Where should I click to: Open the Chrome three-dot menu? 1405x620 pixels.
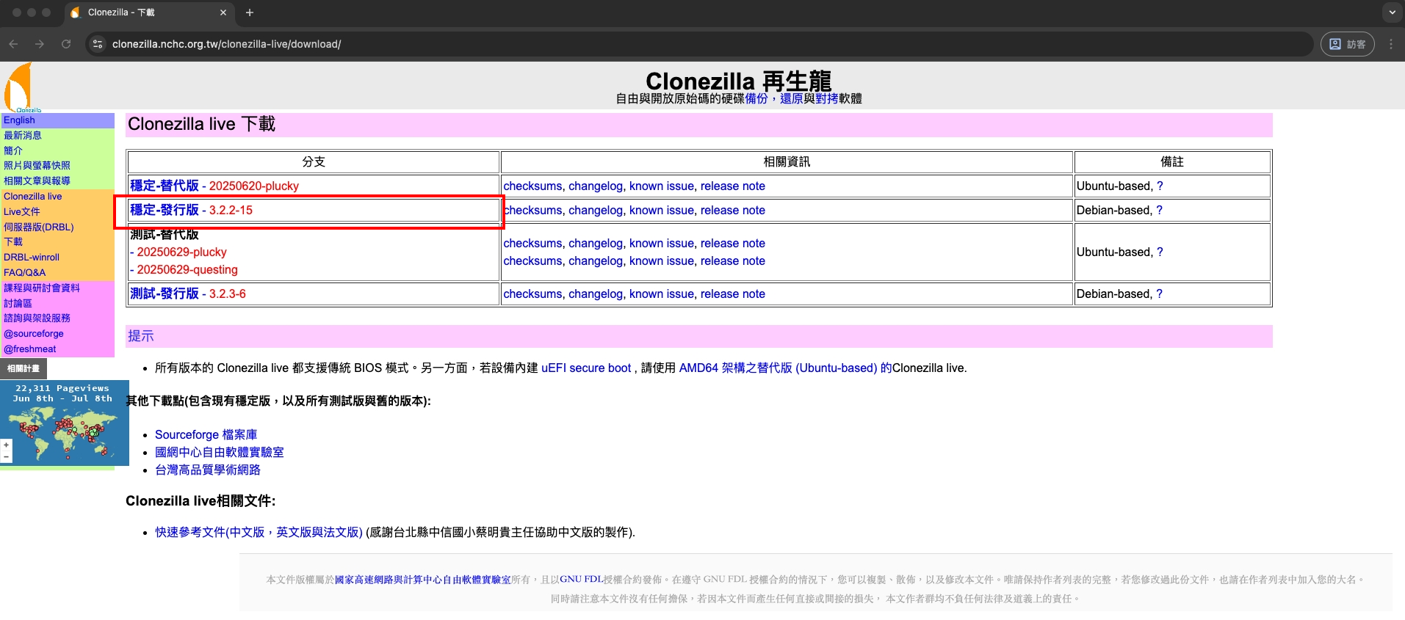[1391, 44]
